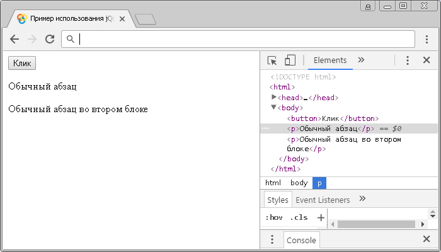Toggle the device toolbar icon in DevTools
This screenshot has width=441, height=252.
tap(290, 60)
